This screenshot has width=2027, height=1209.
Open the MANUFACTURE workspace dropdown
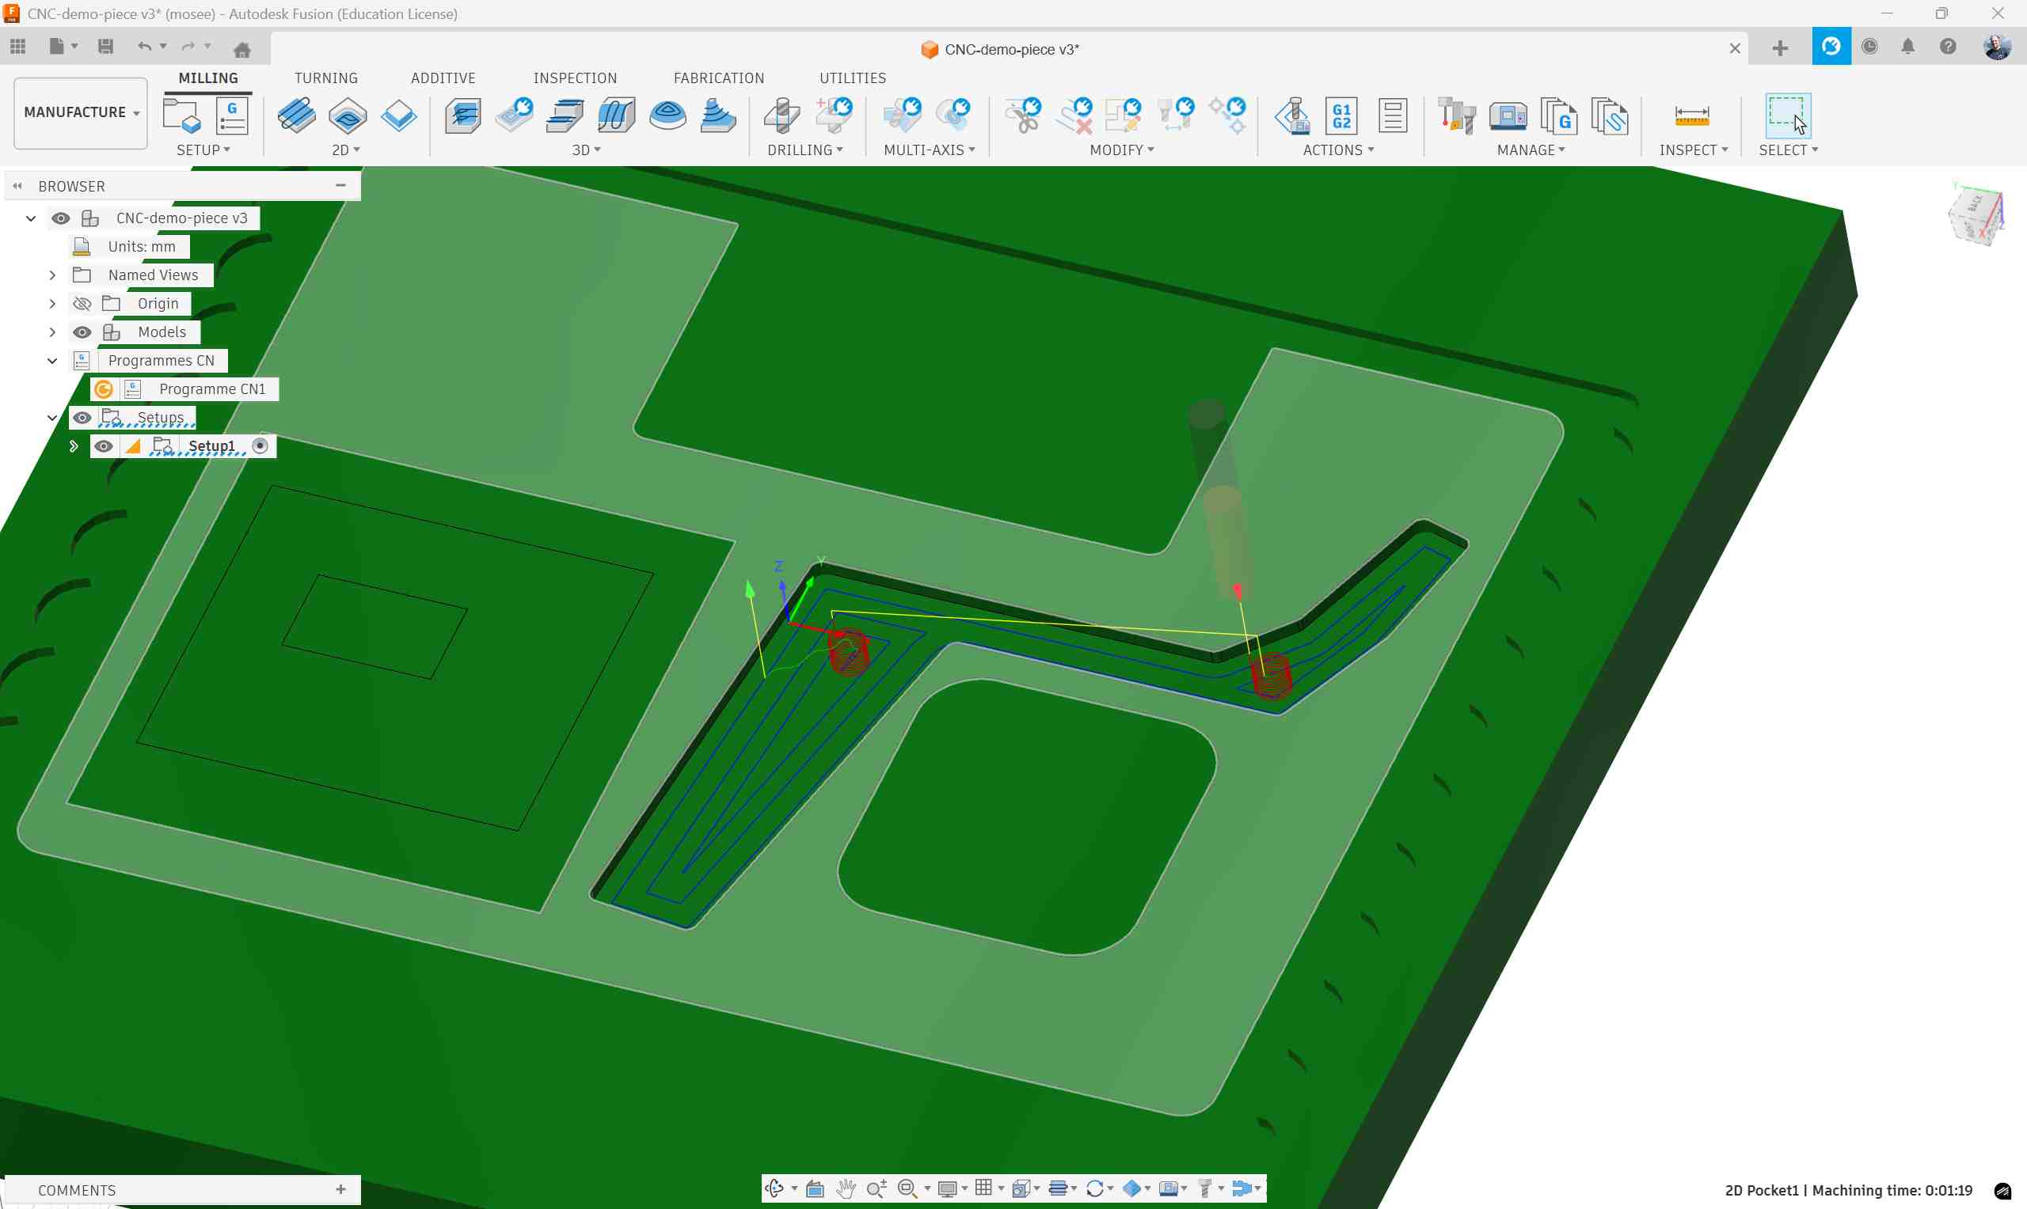point(81,112)
